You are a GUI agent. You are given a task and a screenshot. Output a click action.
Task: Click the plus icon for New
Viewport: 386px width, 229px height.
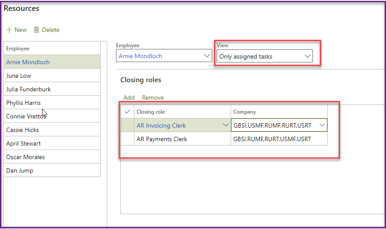(x=9, y=30)
